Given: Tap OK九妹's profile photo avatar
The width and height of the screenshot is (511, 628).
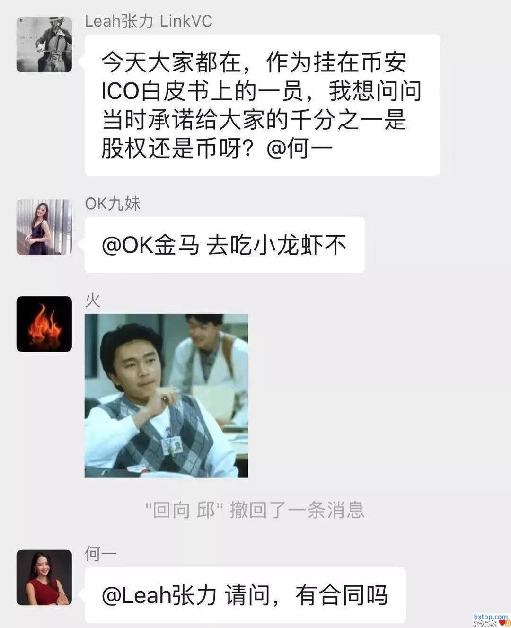Looking at the screenshot, I should [x=44, y=227].
